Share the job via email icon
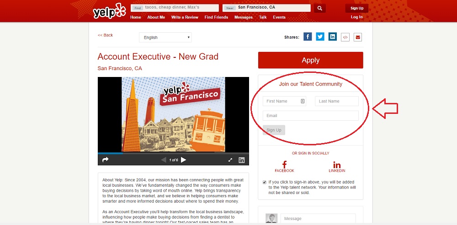The image size is (457, 225). tap(358, 37)
